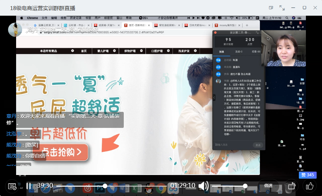Click the thumbs-up like icon
The height and width of the screenshot is (196, 322).
coord(309,186)
